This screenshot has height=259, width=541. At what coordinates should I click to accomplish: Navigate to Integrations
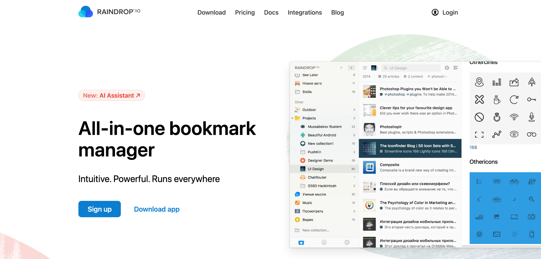305,12
